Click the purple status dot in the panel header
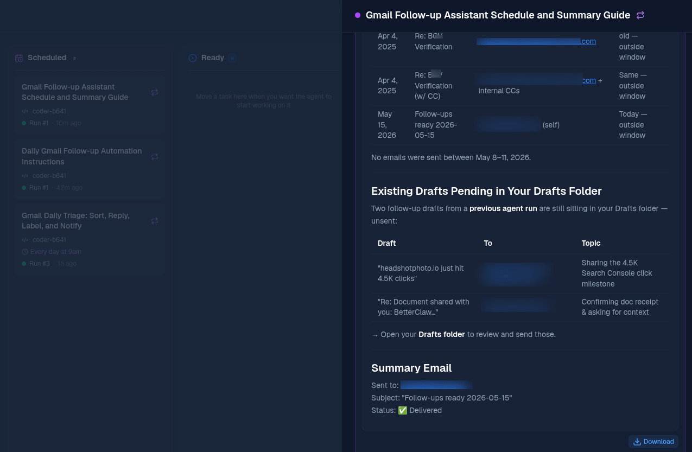The width and height of the screenshot is (692, 452). click(358, 15)
